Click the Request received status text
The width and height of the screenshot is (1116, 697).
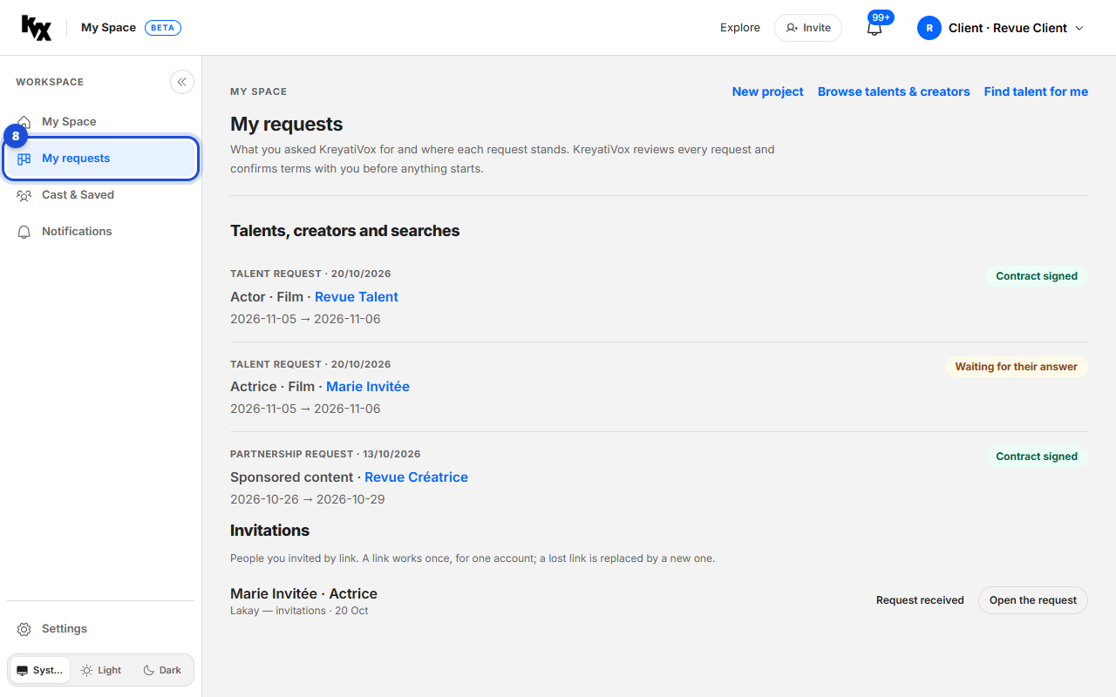[x=920, y=600]
